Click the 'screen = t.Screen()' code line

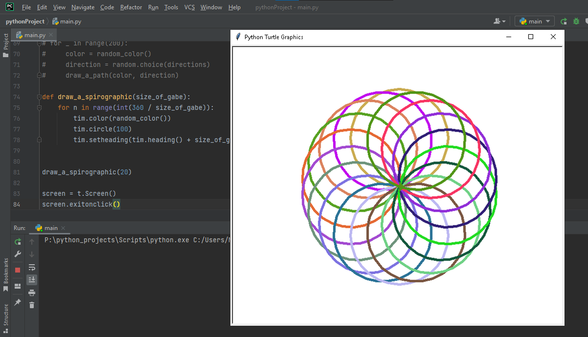(79, 194)
